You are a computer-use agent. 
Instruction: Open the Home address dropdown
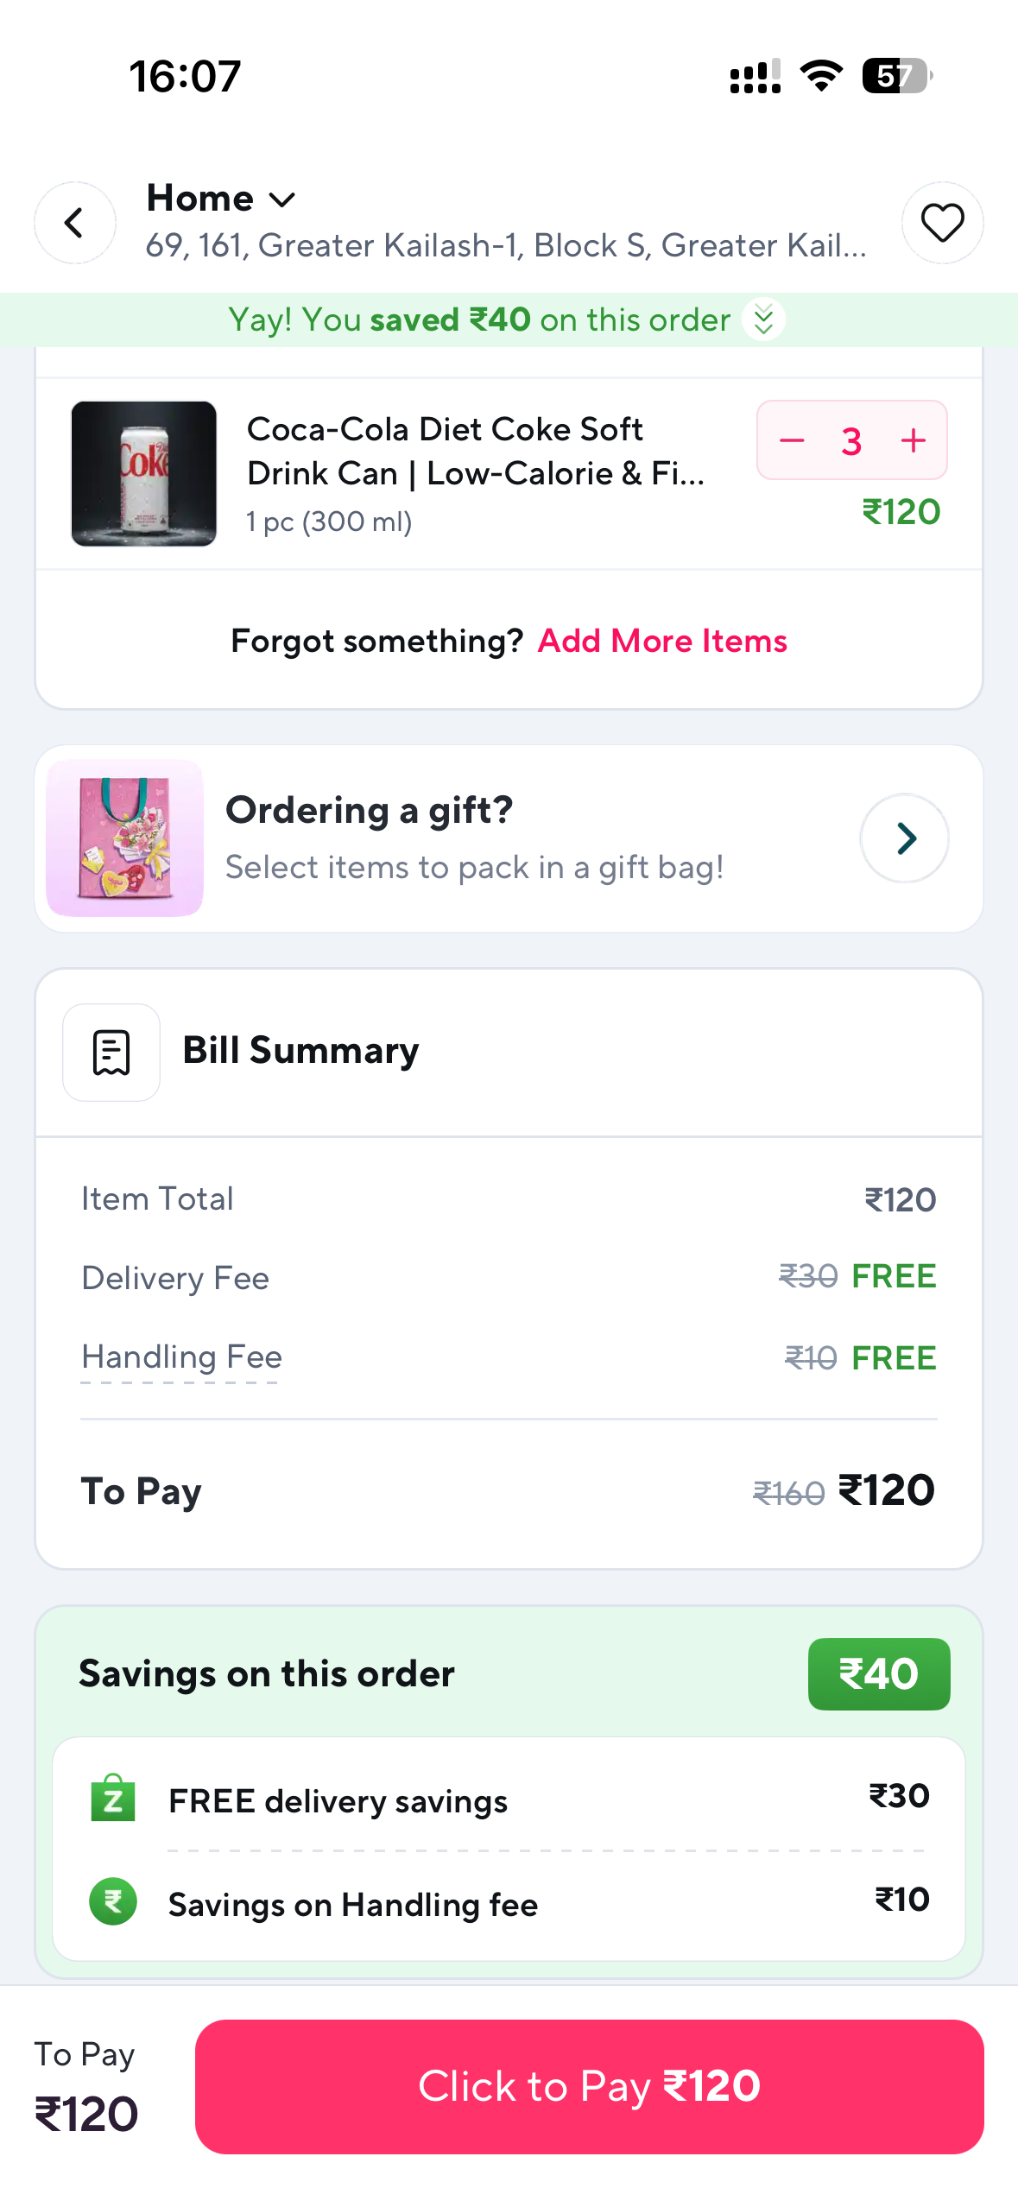222,199
